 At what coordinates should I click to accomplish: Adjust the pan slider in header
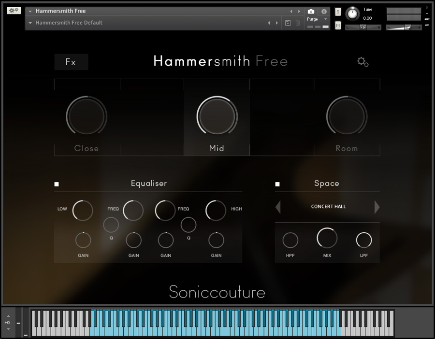click(x=363, y=28)
